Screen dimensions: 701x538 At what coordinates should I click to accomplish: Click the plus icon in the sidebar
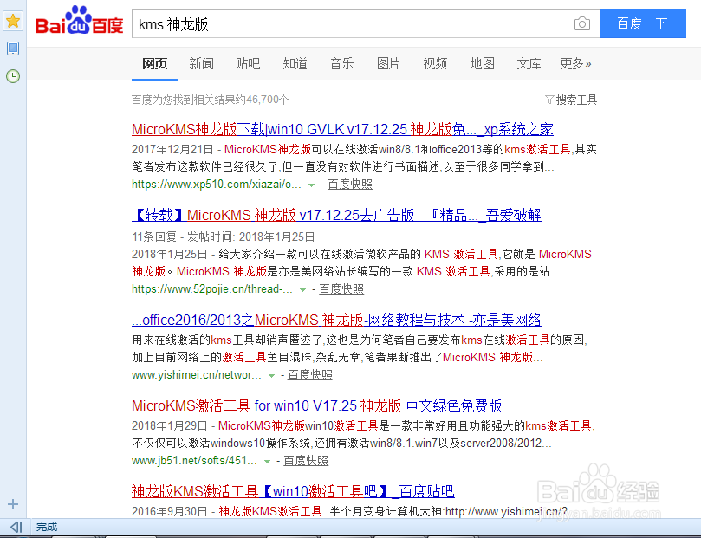13,504
